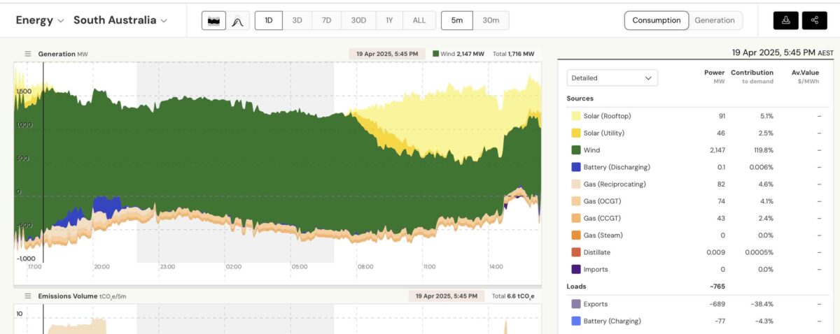Open the South Australia region dropdown
Viewport: 840px width, 334px height.
pos(120,20)
